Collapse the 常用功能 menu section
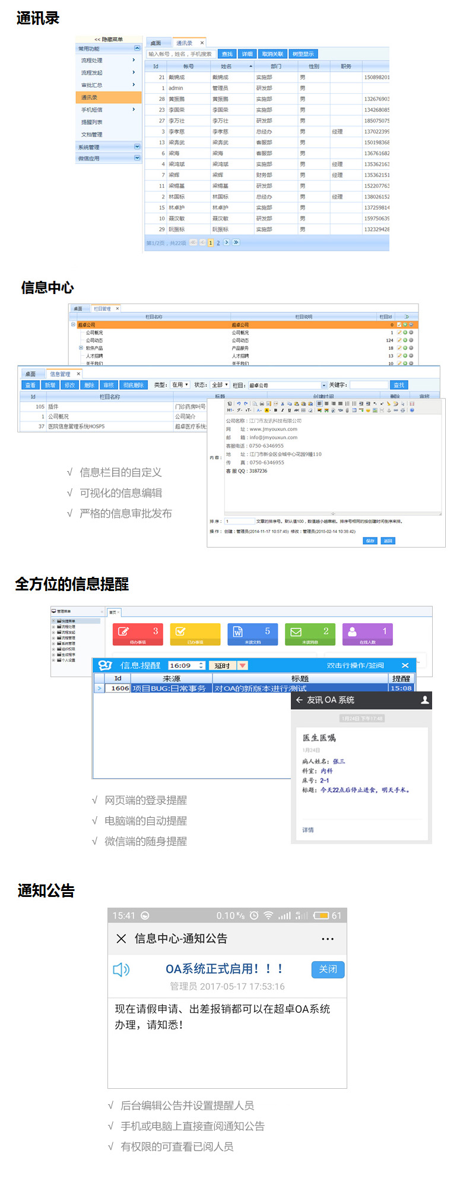The width and height of the screenshot is (463, 1188). coord(137,48)
